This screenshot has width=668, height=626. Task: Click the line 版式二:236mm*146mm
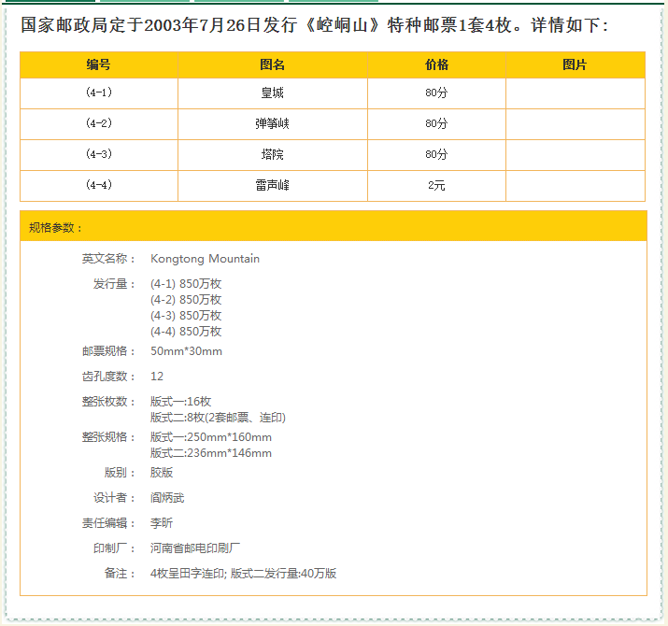tap(211, 453)
